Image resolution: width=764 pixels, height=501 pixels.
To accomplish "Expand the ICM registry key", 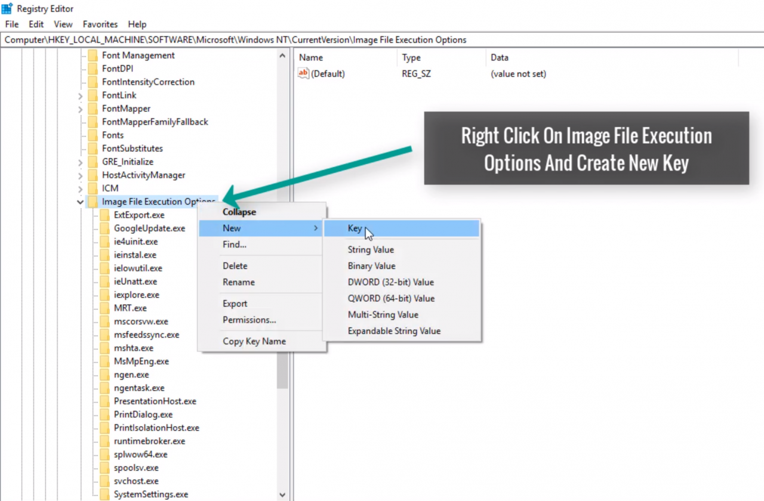I will point(80,188).
